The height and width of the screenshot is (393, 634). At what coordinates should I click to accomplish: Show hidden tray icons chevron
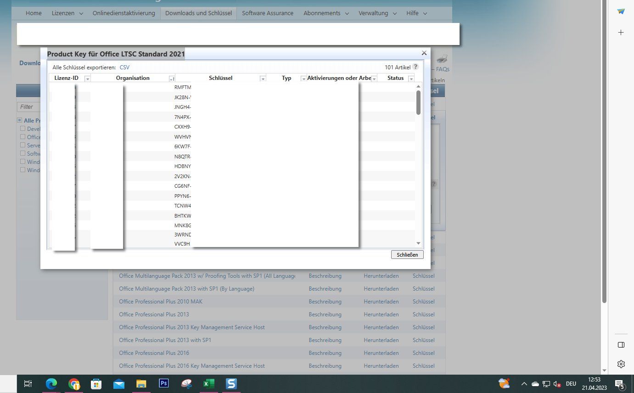pyautogui.click(x=524, y=384)
